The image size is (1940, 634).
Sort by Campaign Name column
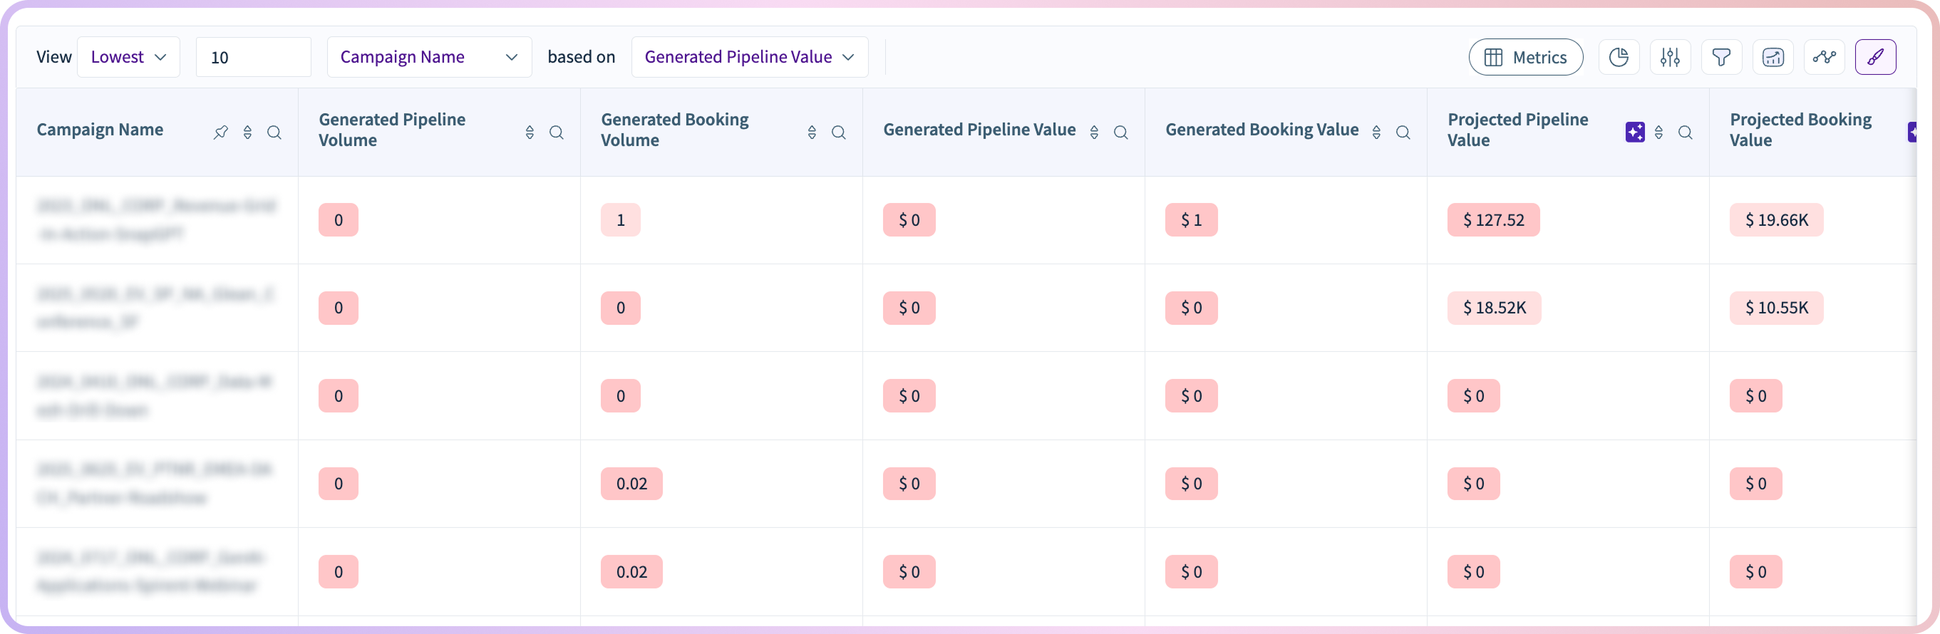pyautogui.click(x=247, y=132)
